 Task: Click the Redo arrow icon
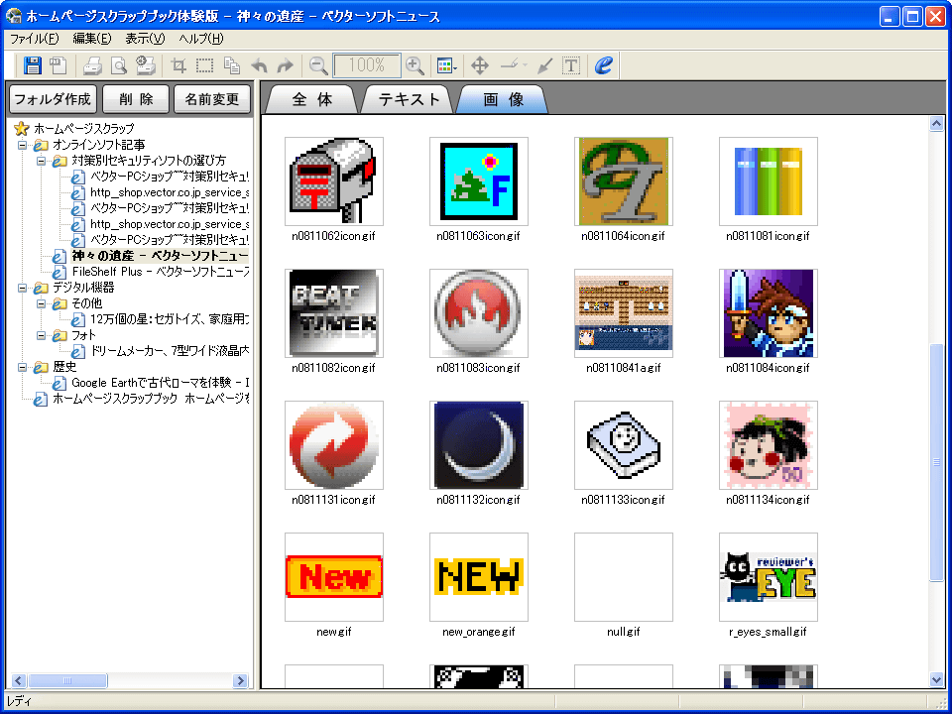[285, 65]
